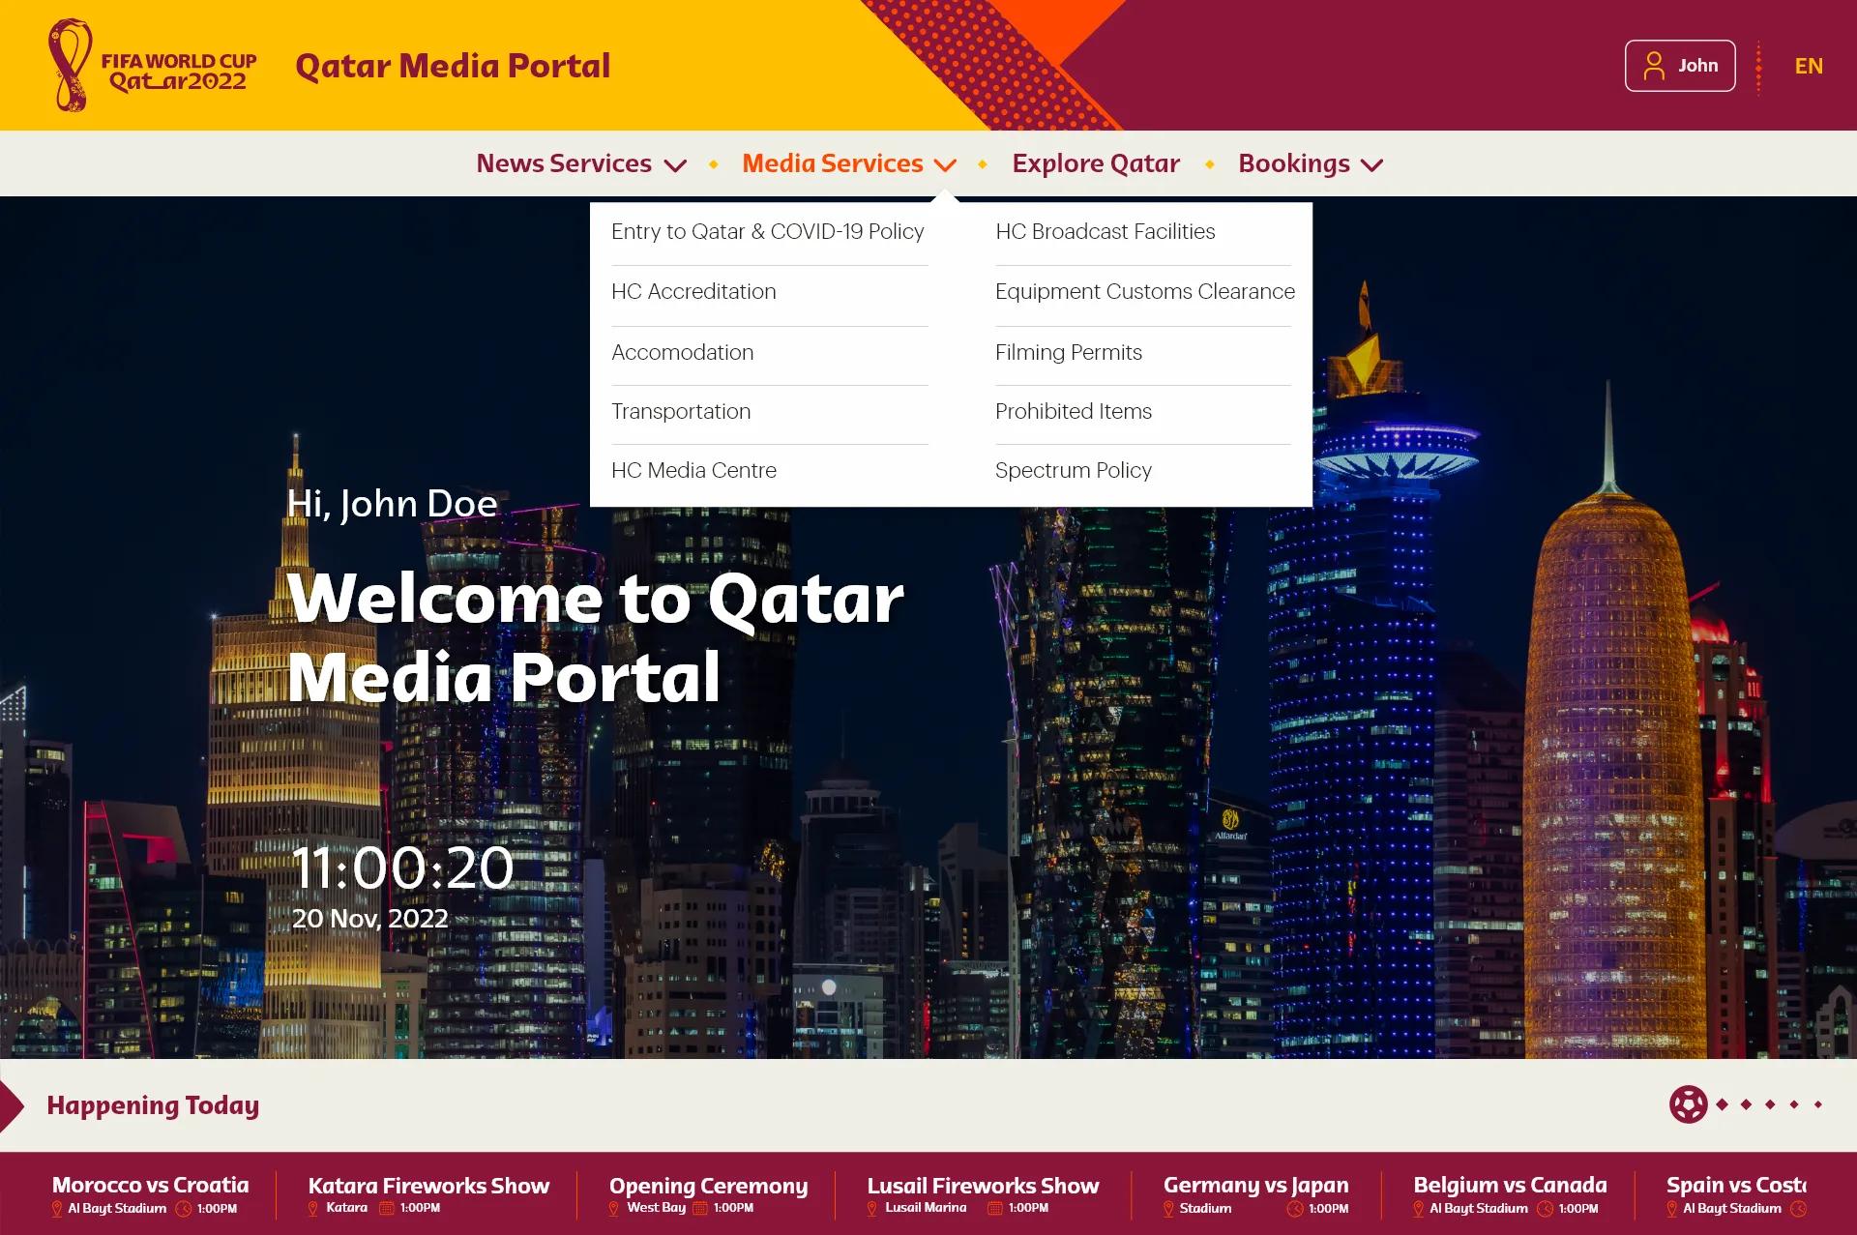
Task: Click the 20 Nov, 2022 date
Action: [x=370, y=919]
